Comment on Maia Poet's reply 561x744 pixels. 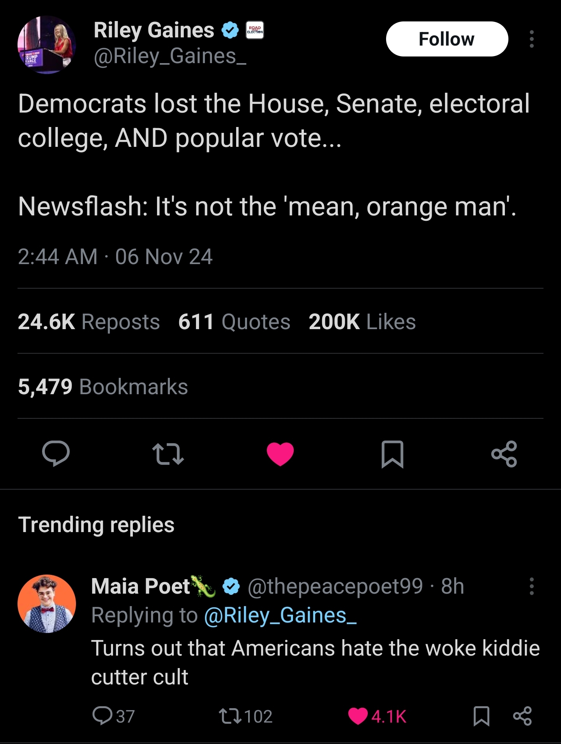[x=103, y=716]
